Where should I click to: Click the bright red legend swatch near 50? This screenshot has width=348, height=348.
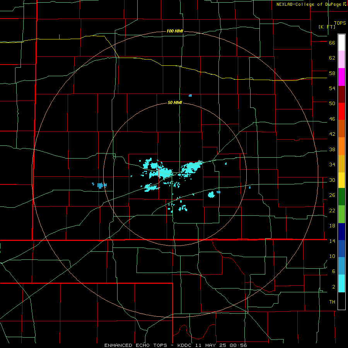pos(341,111)
